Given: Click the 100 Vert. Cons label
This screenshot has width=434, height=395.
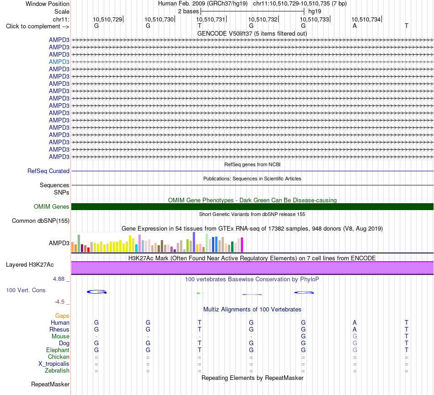Looking at the screenshot, I should click(26, 290).
